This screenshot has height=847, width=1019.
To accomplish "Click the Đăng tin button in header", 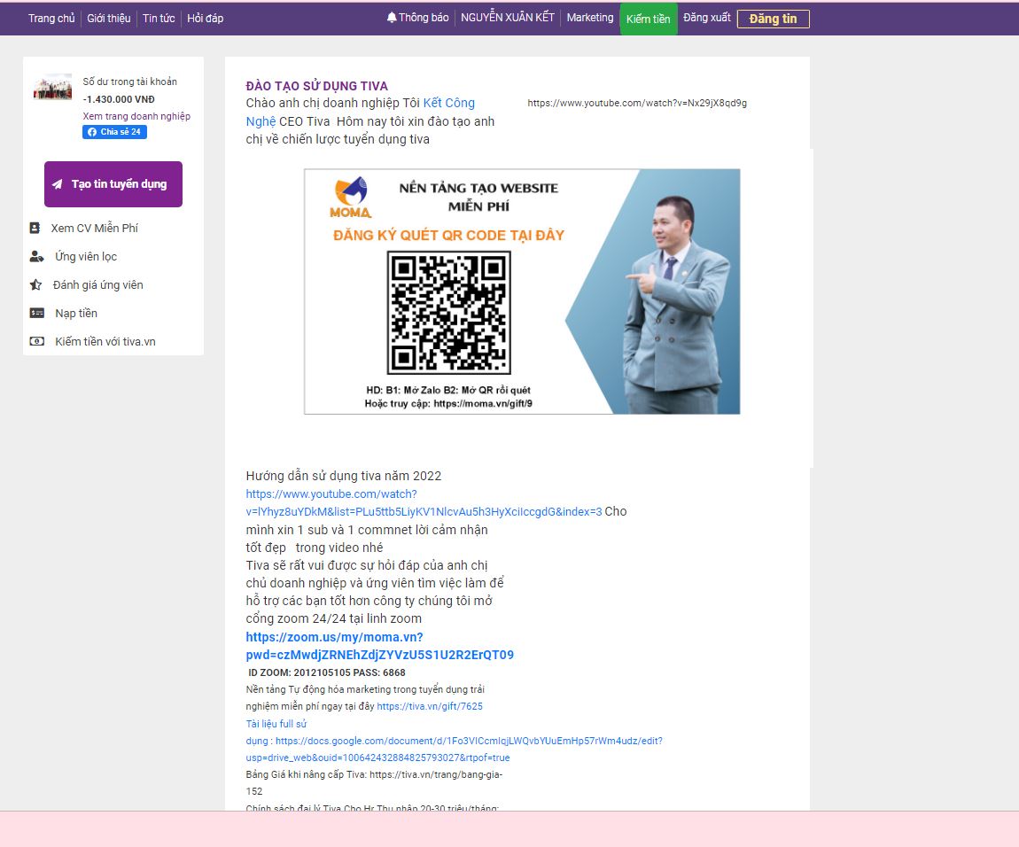I will click(x=773, y=19).
